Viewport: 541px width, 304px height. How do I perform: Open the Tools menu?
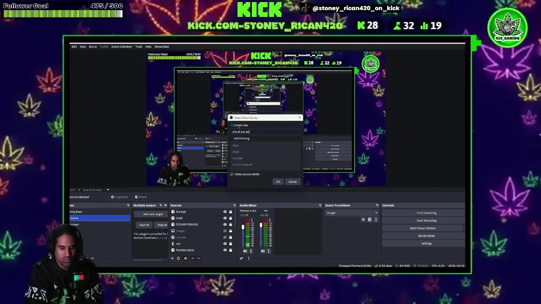tap(139, 46)
